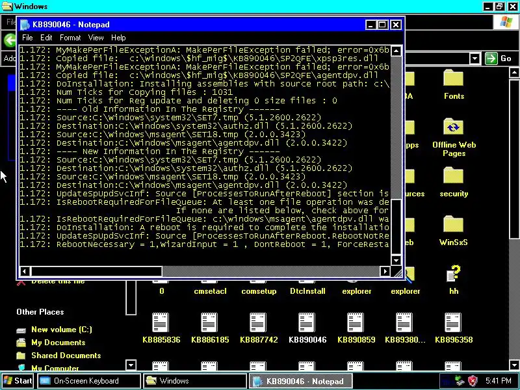Select the KB890046 log file icon
This screenshot has height=390, width=520.
(x=307, y=322)
